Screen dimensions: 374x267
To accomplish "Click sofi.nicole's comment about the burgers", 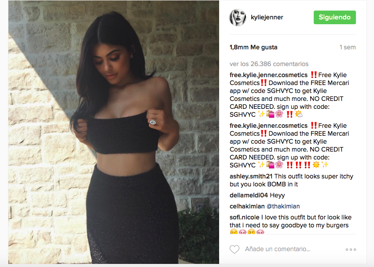I will 290,224.
